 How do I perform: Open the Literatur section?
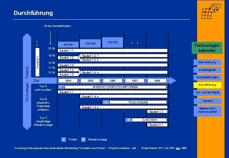(x=208, y=101)
